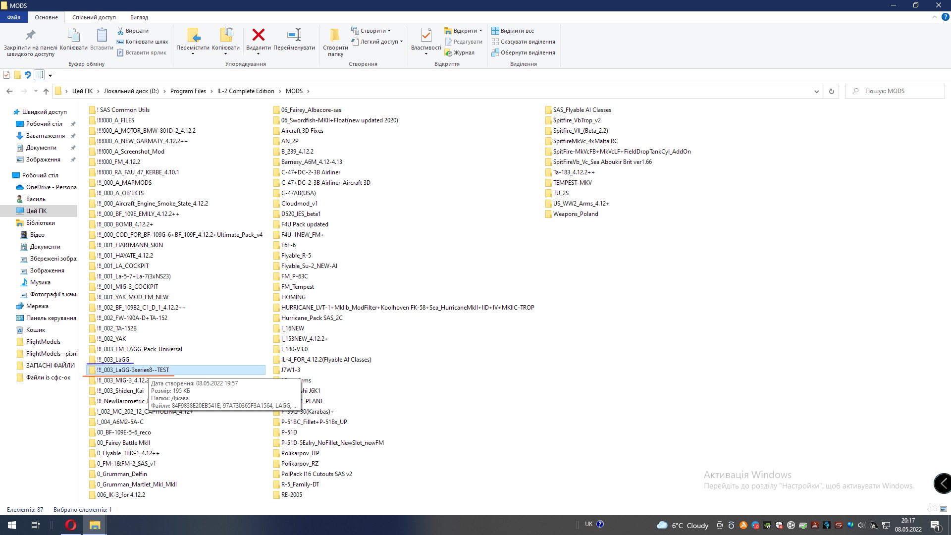Screen dimensions: 951x535
Task: Click Копіювати шлях in the ribbon
Action: 143,42
